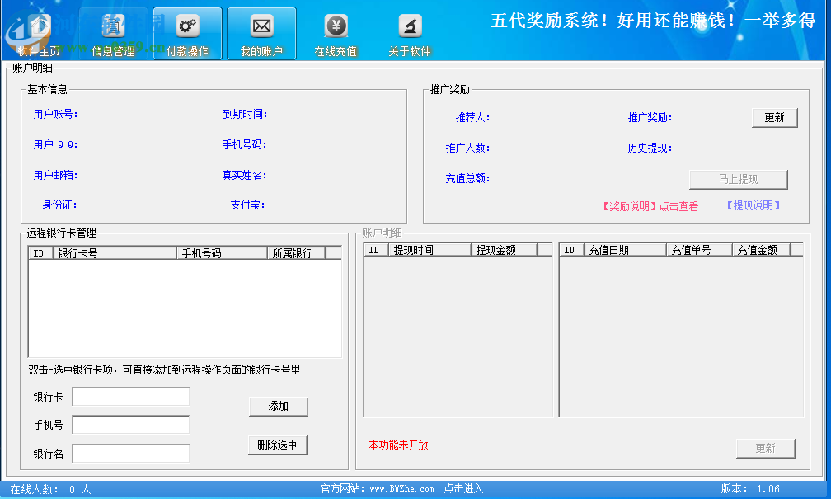Focus the 手机号 phone number field
The width and height of the screenshot is (831, 499).
(130, 423)
